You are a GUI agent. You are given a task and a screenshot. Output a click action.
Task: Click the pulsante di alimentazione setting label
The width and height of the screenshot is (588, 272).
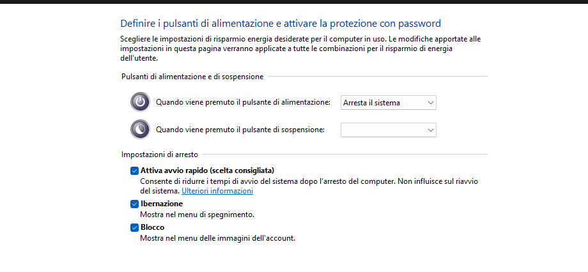tap(243, 102)
